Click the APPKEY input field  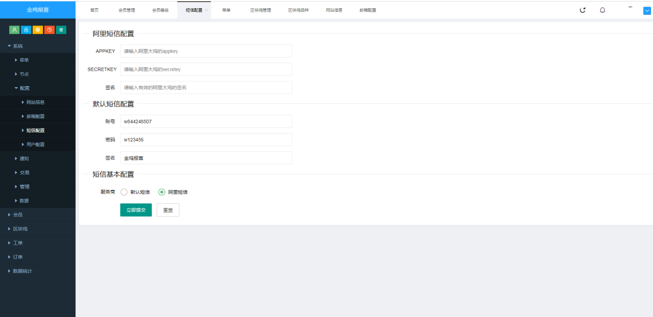pos(206,51)
